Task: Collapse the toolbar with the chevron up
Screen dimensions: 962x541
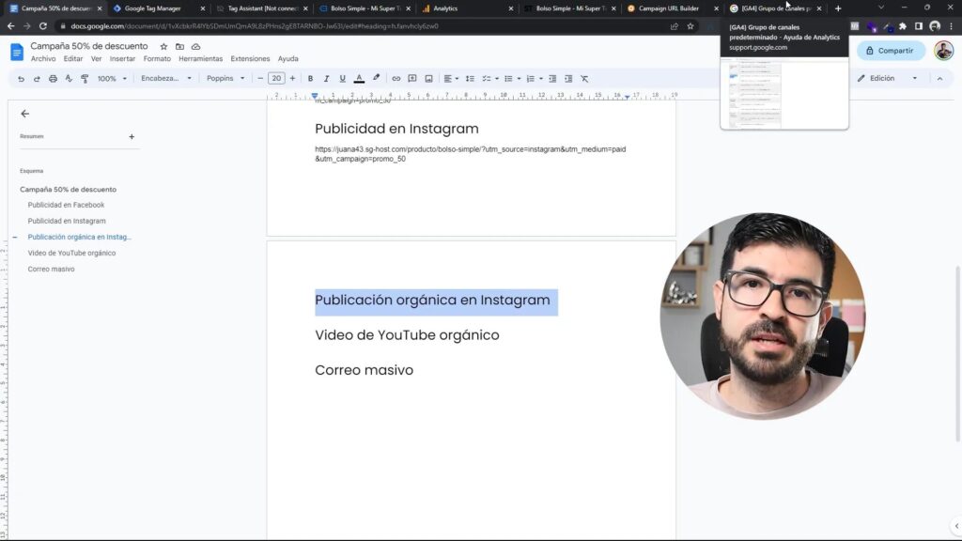Action: tap(939, 79)
